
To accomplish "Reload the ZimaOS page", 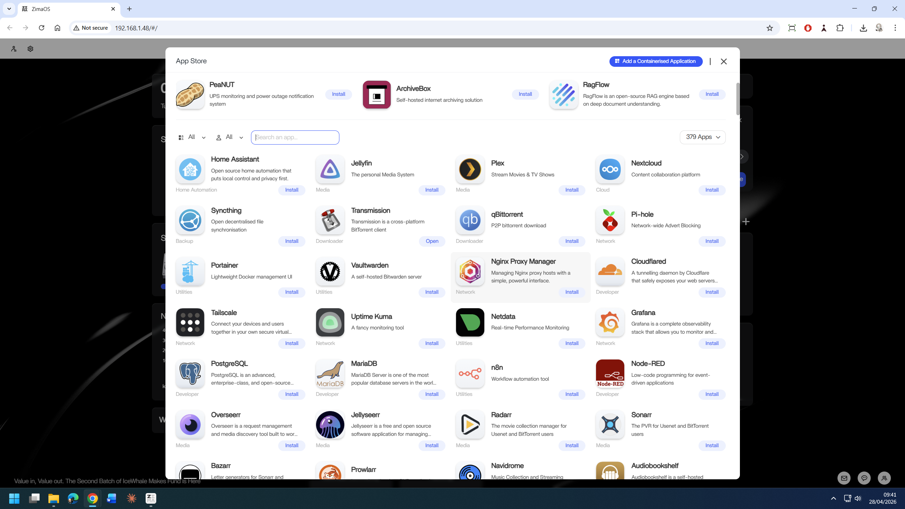I will click(x=41, y=28).
